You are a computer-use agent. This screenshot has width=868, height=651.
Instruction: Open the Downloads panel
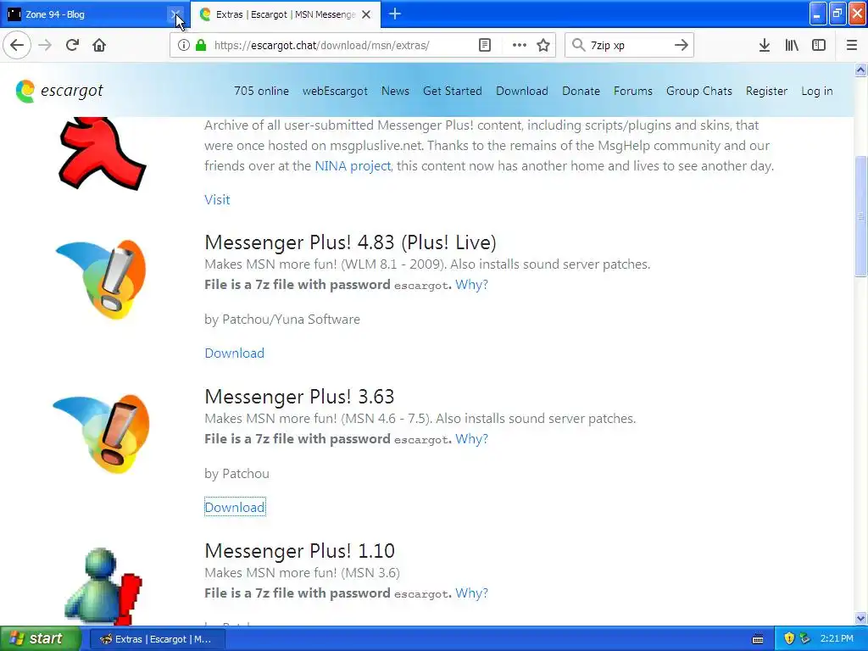coord(765,45)
